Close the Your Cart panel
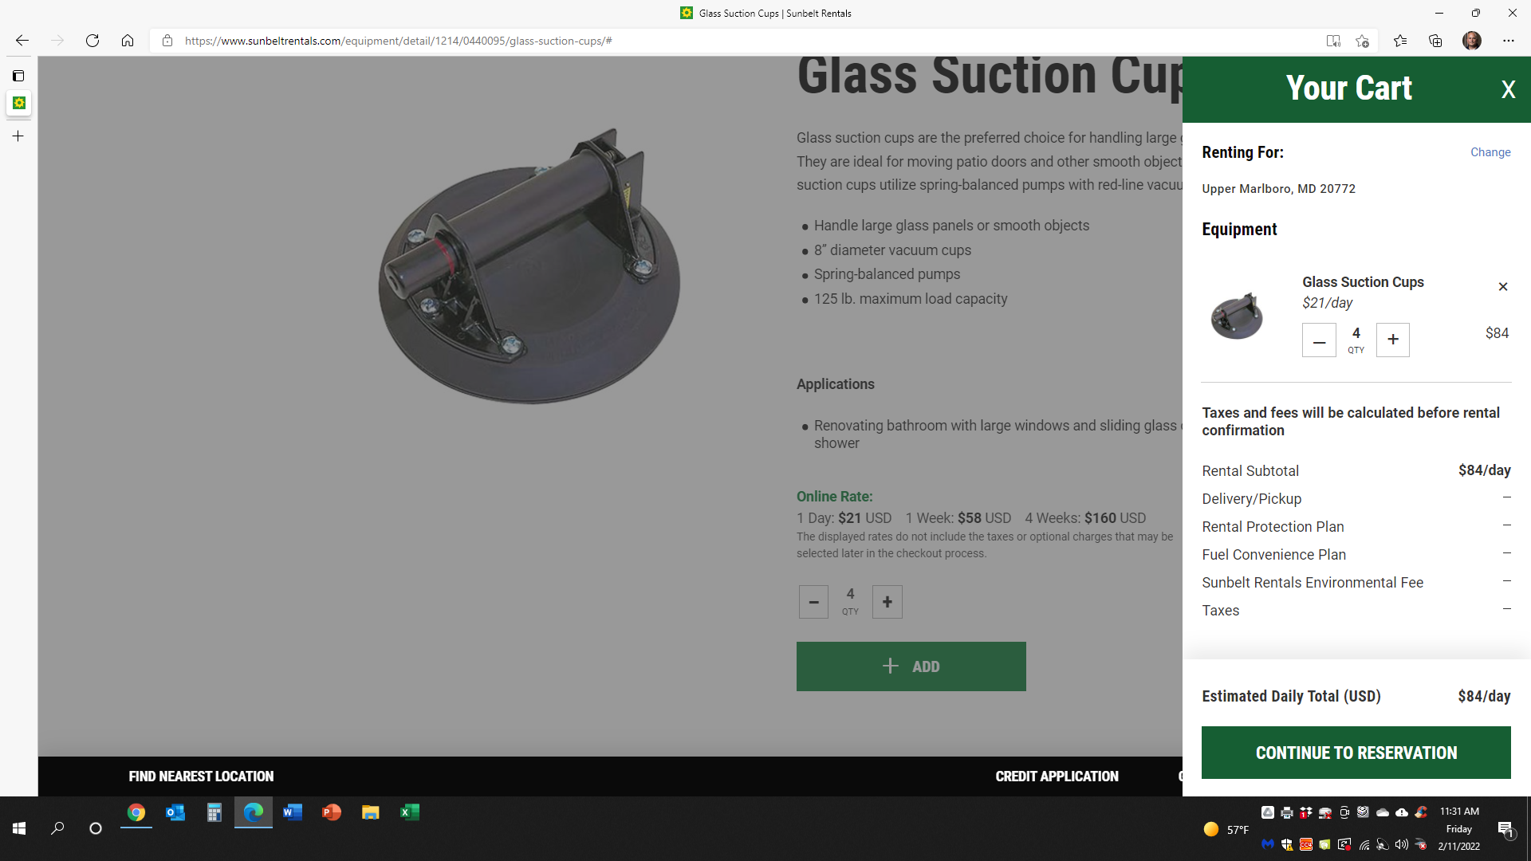This screenshot has width=1531, height=861. (x=1508, y=89)
